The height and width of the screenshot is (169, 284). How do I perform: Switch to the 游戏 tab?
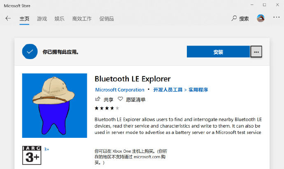pos(42,18)
